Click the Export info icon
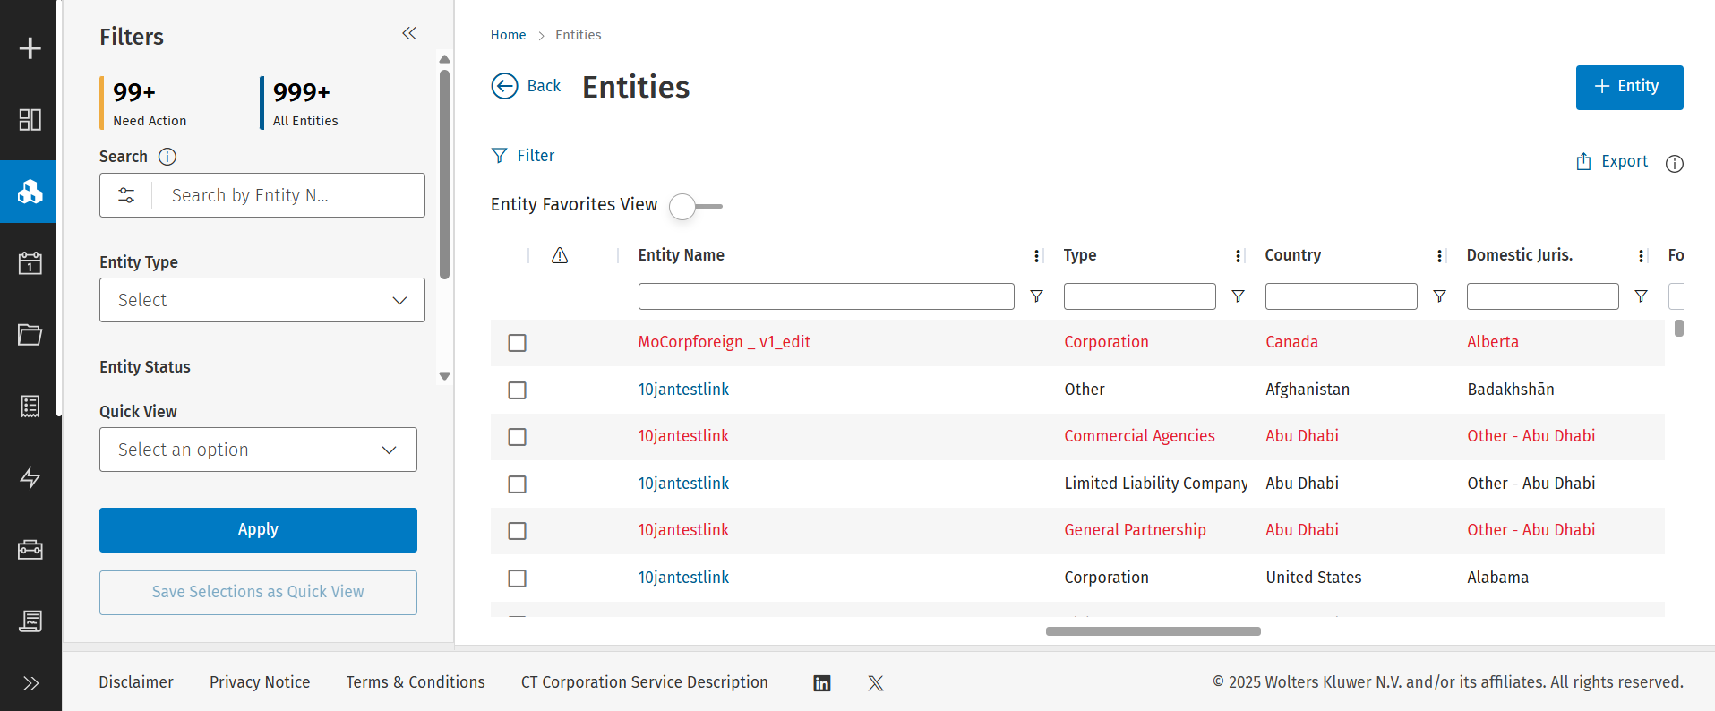 1675,163
